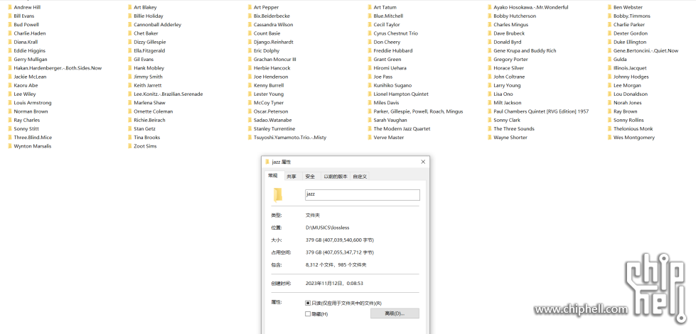
Task: Select The Modern Jazz Quartet folder name
Action: (402, 129)
